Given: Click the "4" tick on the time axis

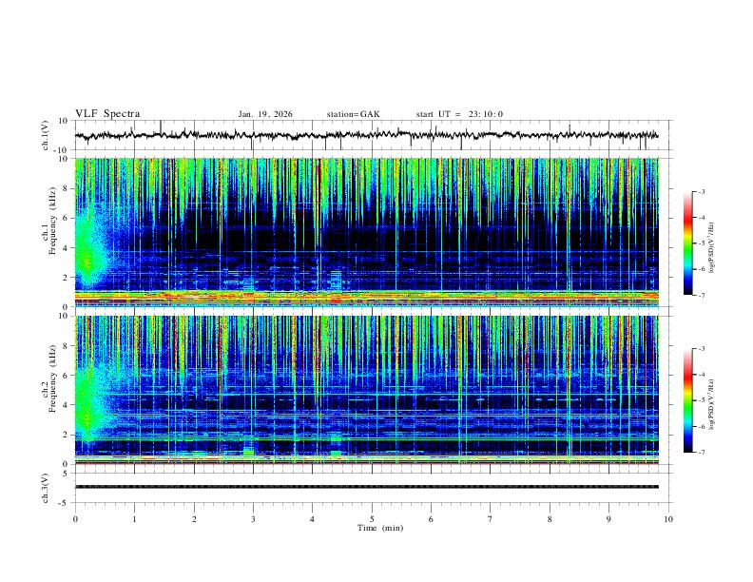Looking at the screenshot, I should coord(313,519).
